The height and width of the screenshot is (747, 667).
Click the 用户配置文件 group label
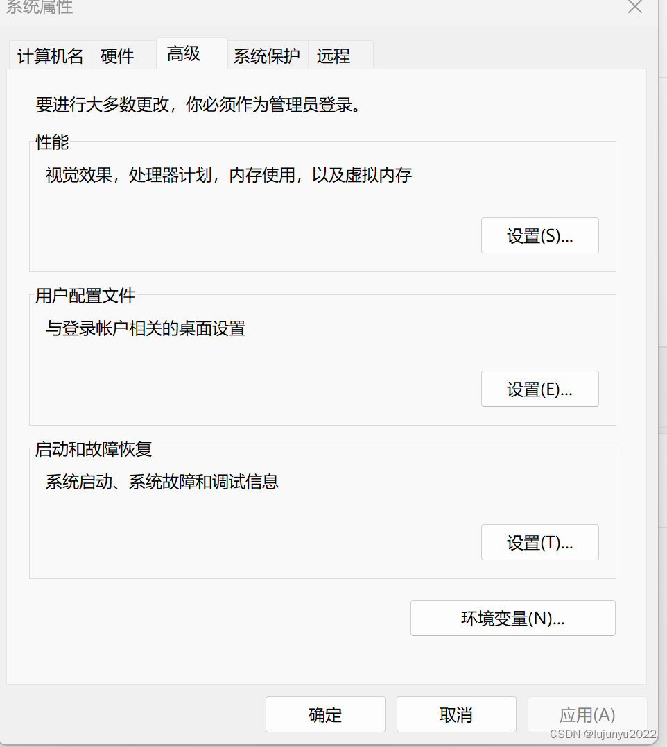click(x=85, y=296)
